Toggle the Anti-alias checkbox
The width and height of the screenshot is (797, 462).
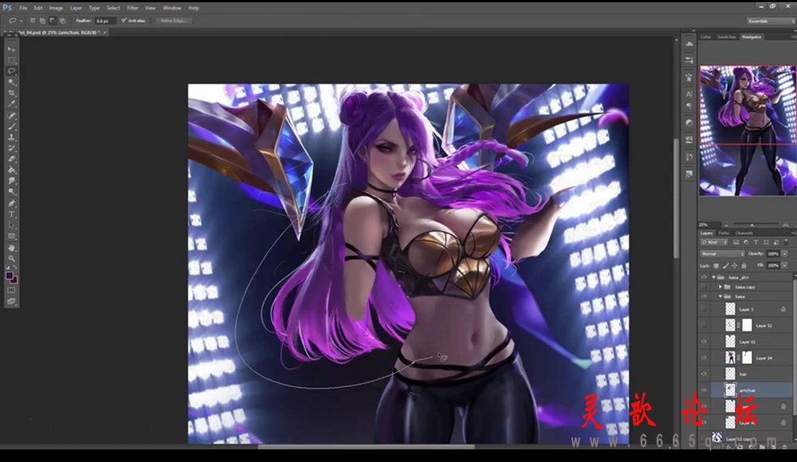pos(124,21)
